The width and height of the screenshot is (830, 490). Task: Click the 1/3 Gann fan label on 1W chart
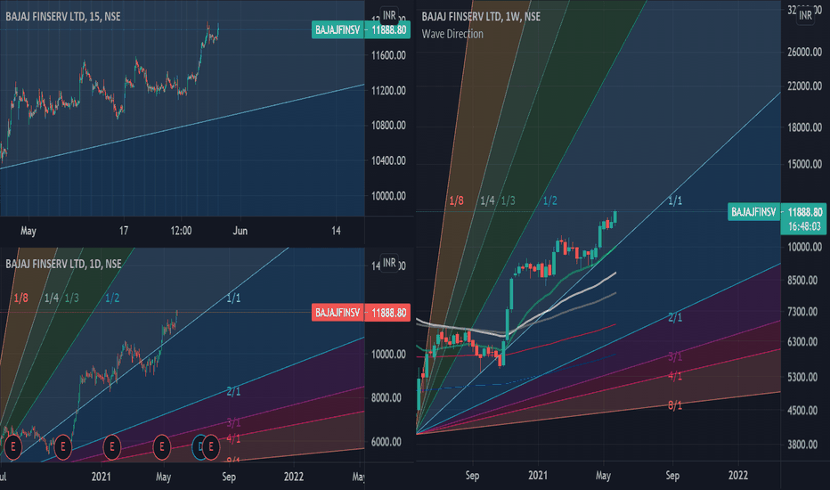coord(509,200)
